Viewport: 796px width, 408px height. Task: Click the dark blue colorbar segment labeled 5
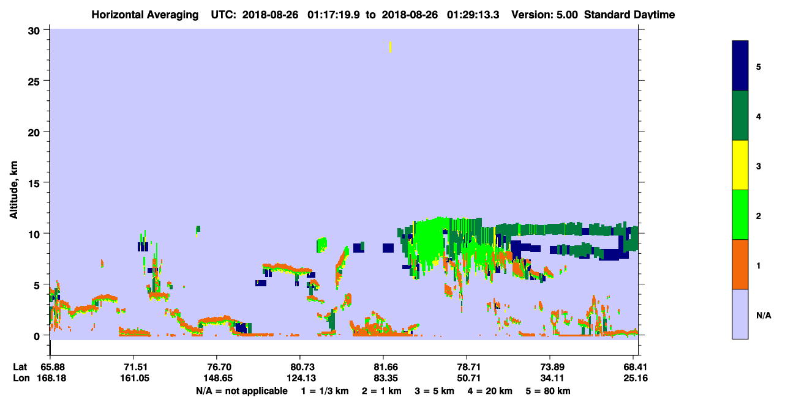[740, 66]
